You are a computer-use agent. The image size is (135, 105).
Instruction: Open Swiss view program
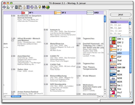point(25,70)
